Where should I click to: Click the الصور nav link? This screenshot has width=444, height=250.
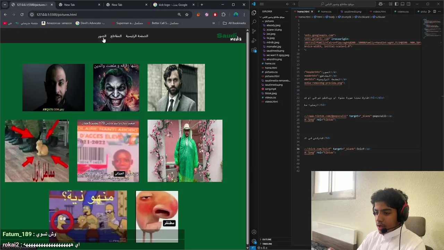click(102, 36)
